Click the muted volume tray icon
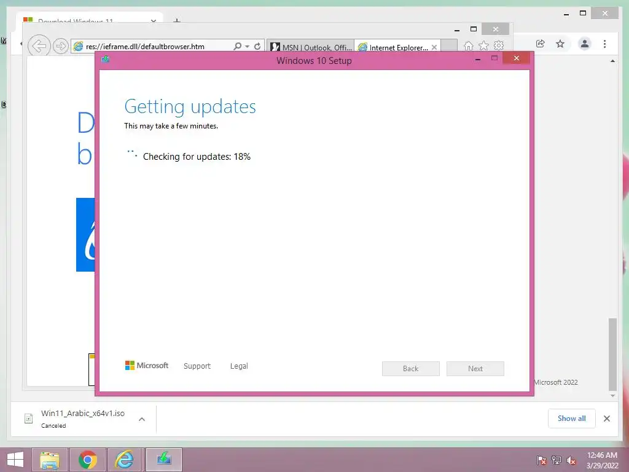629x472 pixels. click(571, 461)
